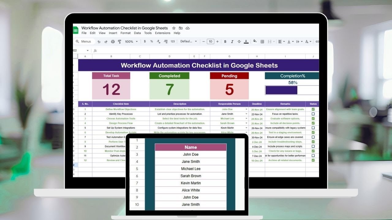
Task: Check the cloud save status icon
Action: click(x=188, y=28)
